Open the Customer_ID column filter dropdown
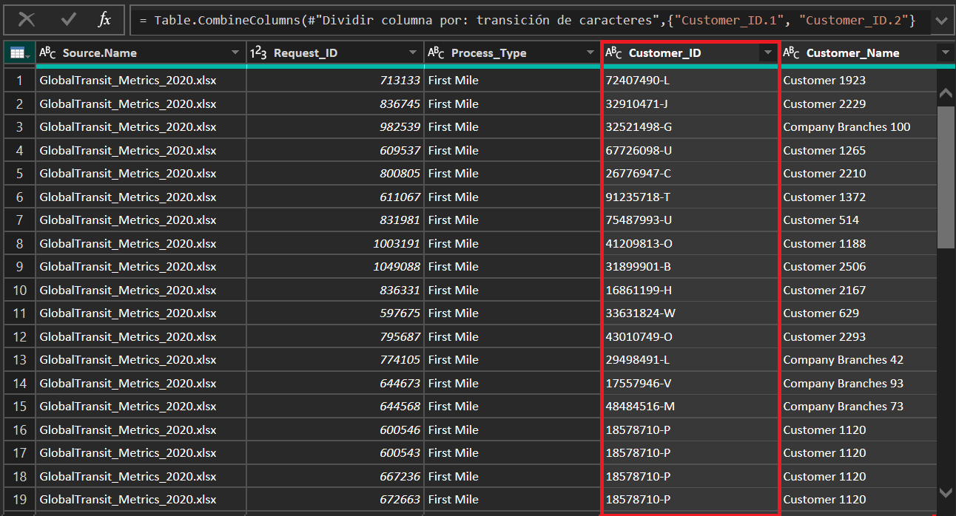 pos(768,53)
